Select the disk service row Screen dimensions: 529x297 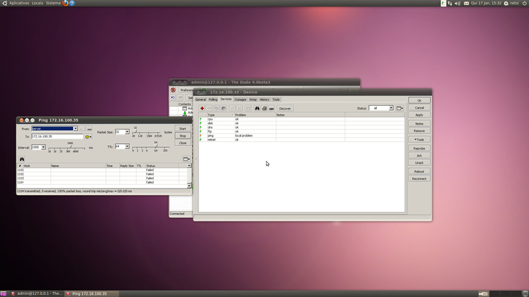302,123
